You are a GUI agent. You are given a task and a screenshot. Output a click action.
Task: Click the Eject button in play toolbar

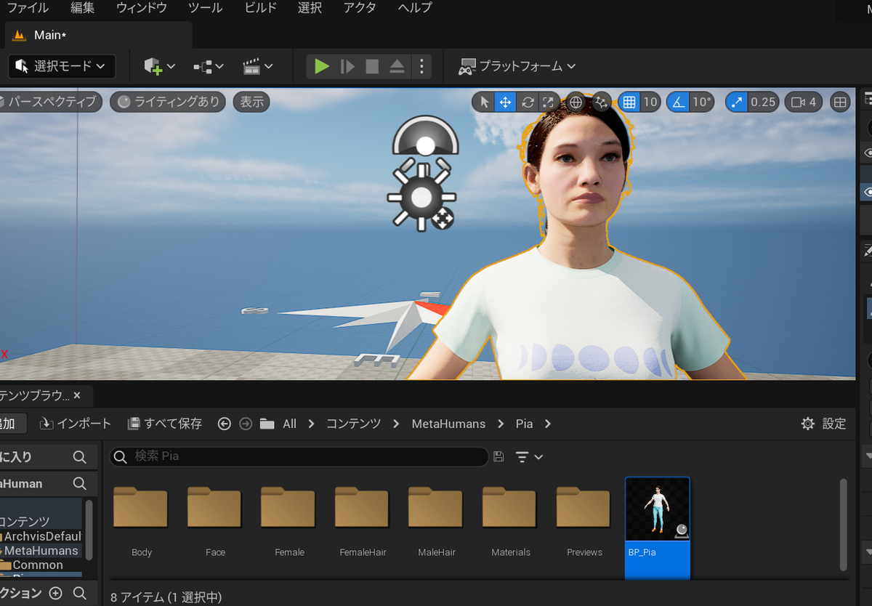point(397,66)
